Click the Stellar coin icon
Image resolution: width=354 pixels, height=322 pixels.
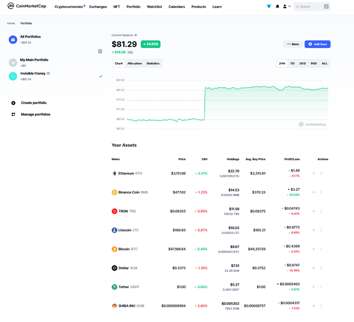114,268
